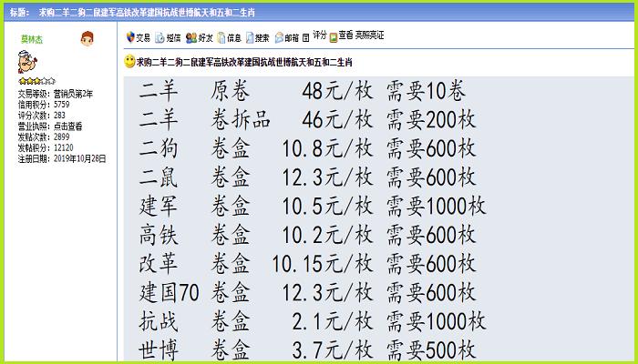Screen dimensions: 638x364
Task: Click the 建国70 price 12.3元/枚
Action: coord(327,293)
